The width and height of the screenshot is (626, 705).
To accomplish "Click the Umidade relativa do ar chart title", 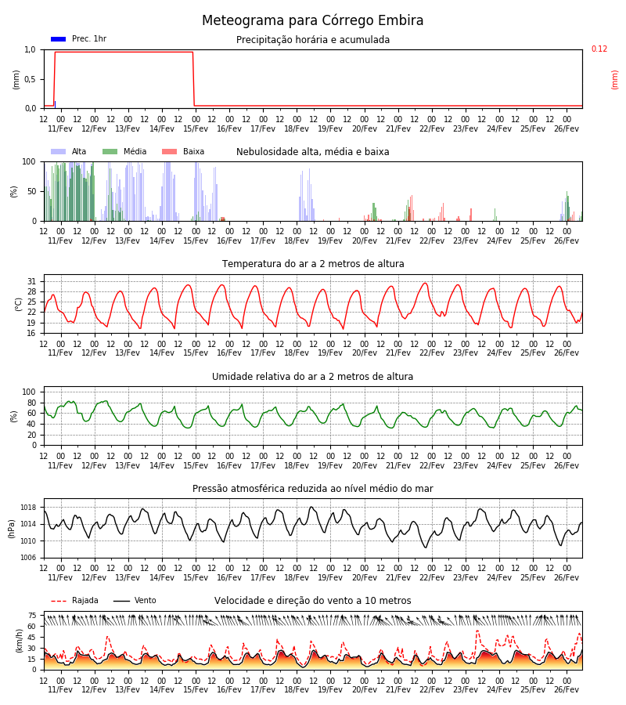I will (312, 376).
